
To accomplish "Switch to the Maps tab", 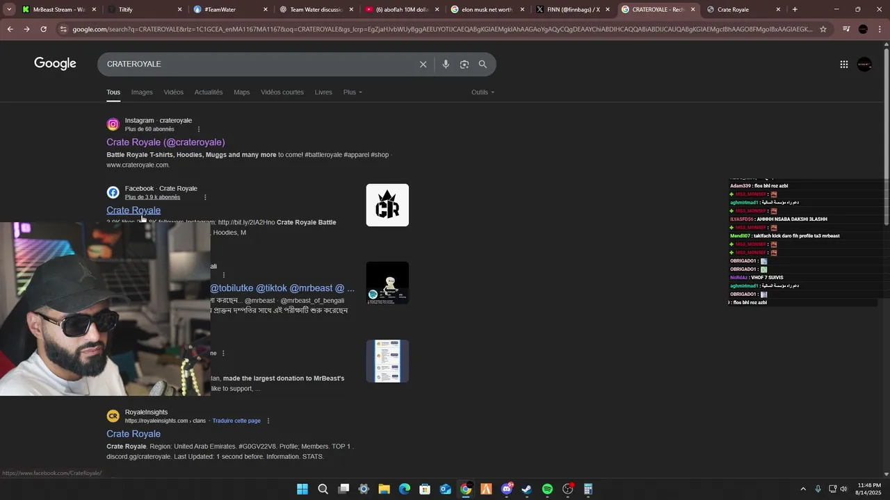I will coord(242,92).
